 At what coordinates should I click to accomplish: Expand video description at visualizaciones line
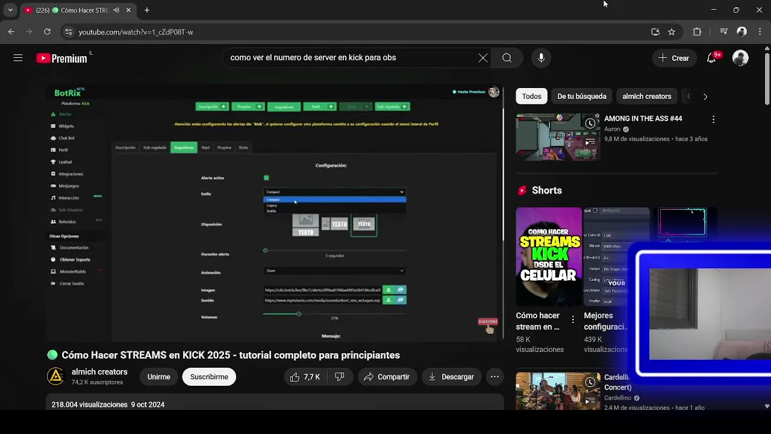[108, 404]
